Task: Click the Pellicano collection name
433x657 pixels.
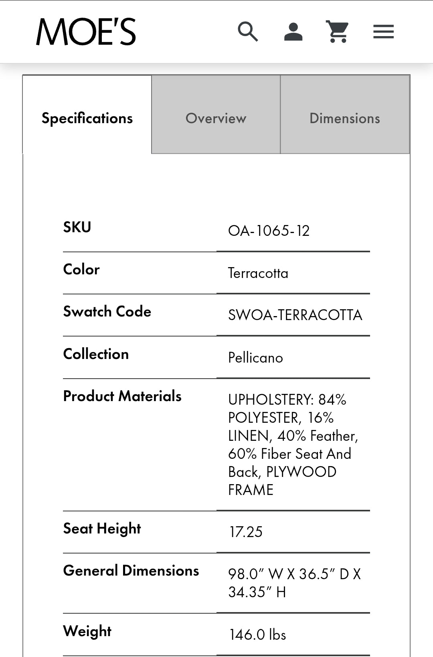Action: [x=255, y=358]
